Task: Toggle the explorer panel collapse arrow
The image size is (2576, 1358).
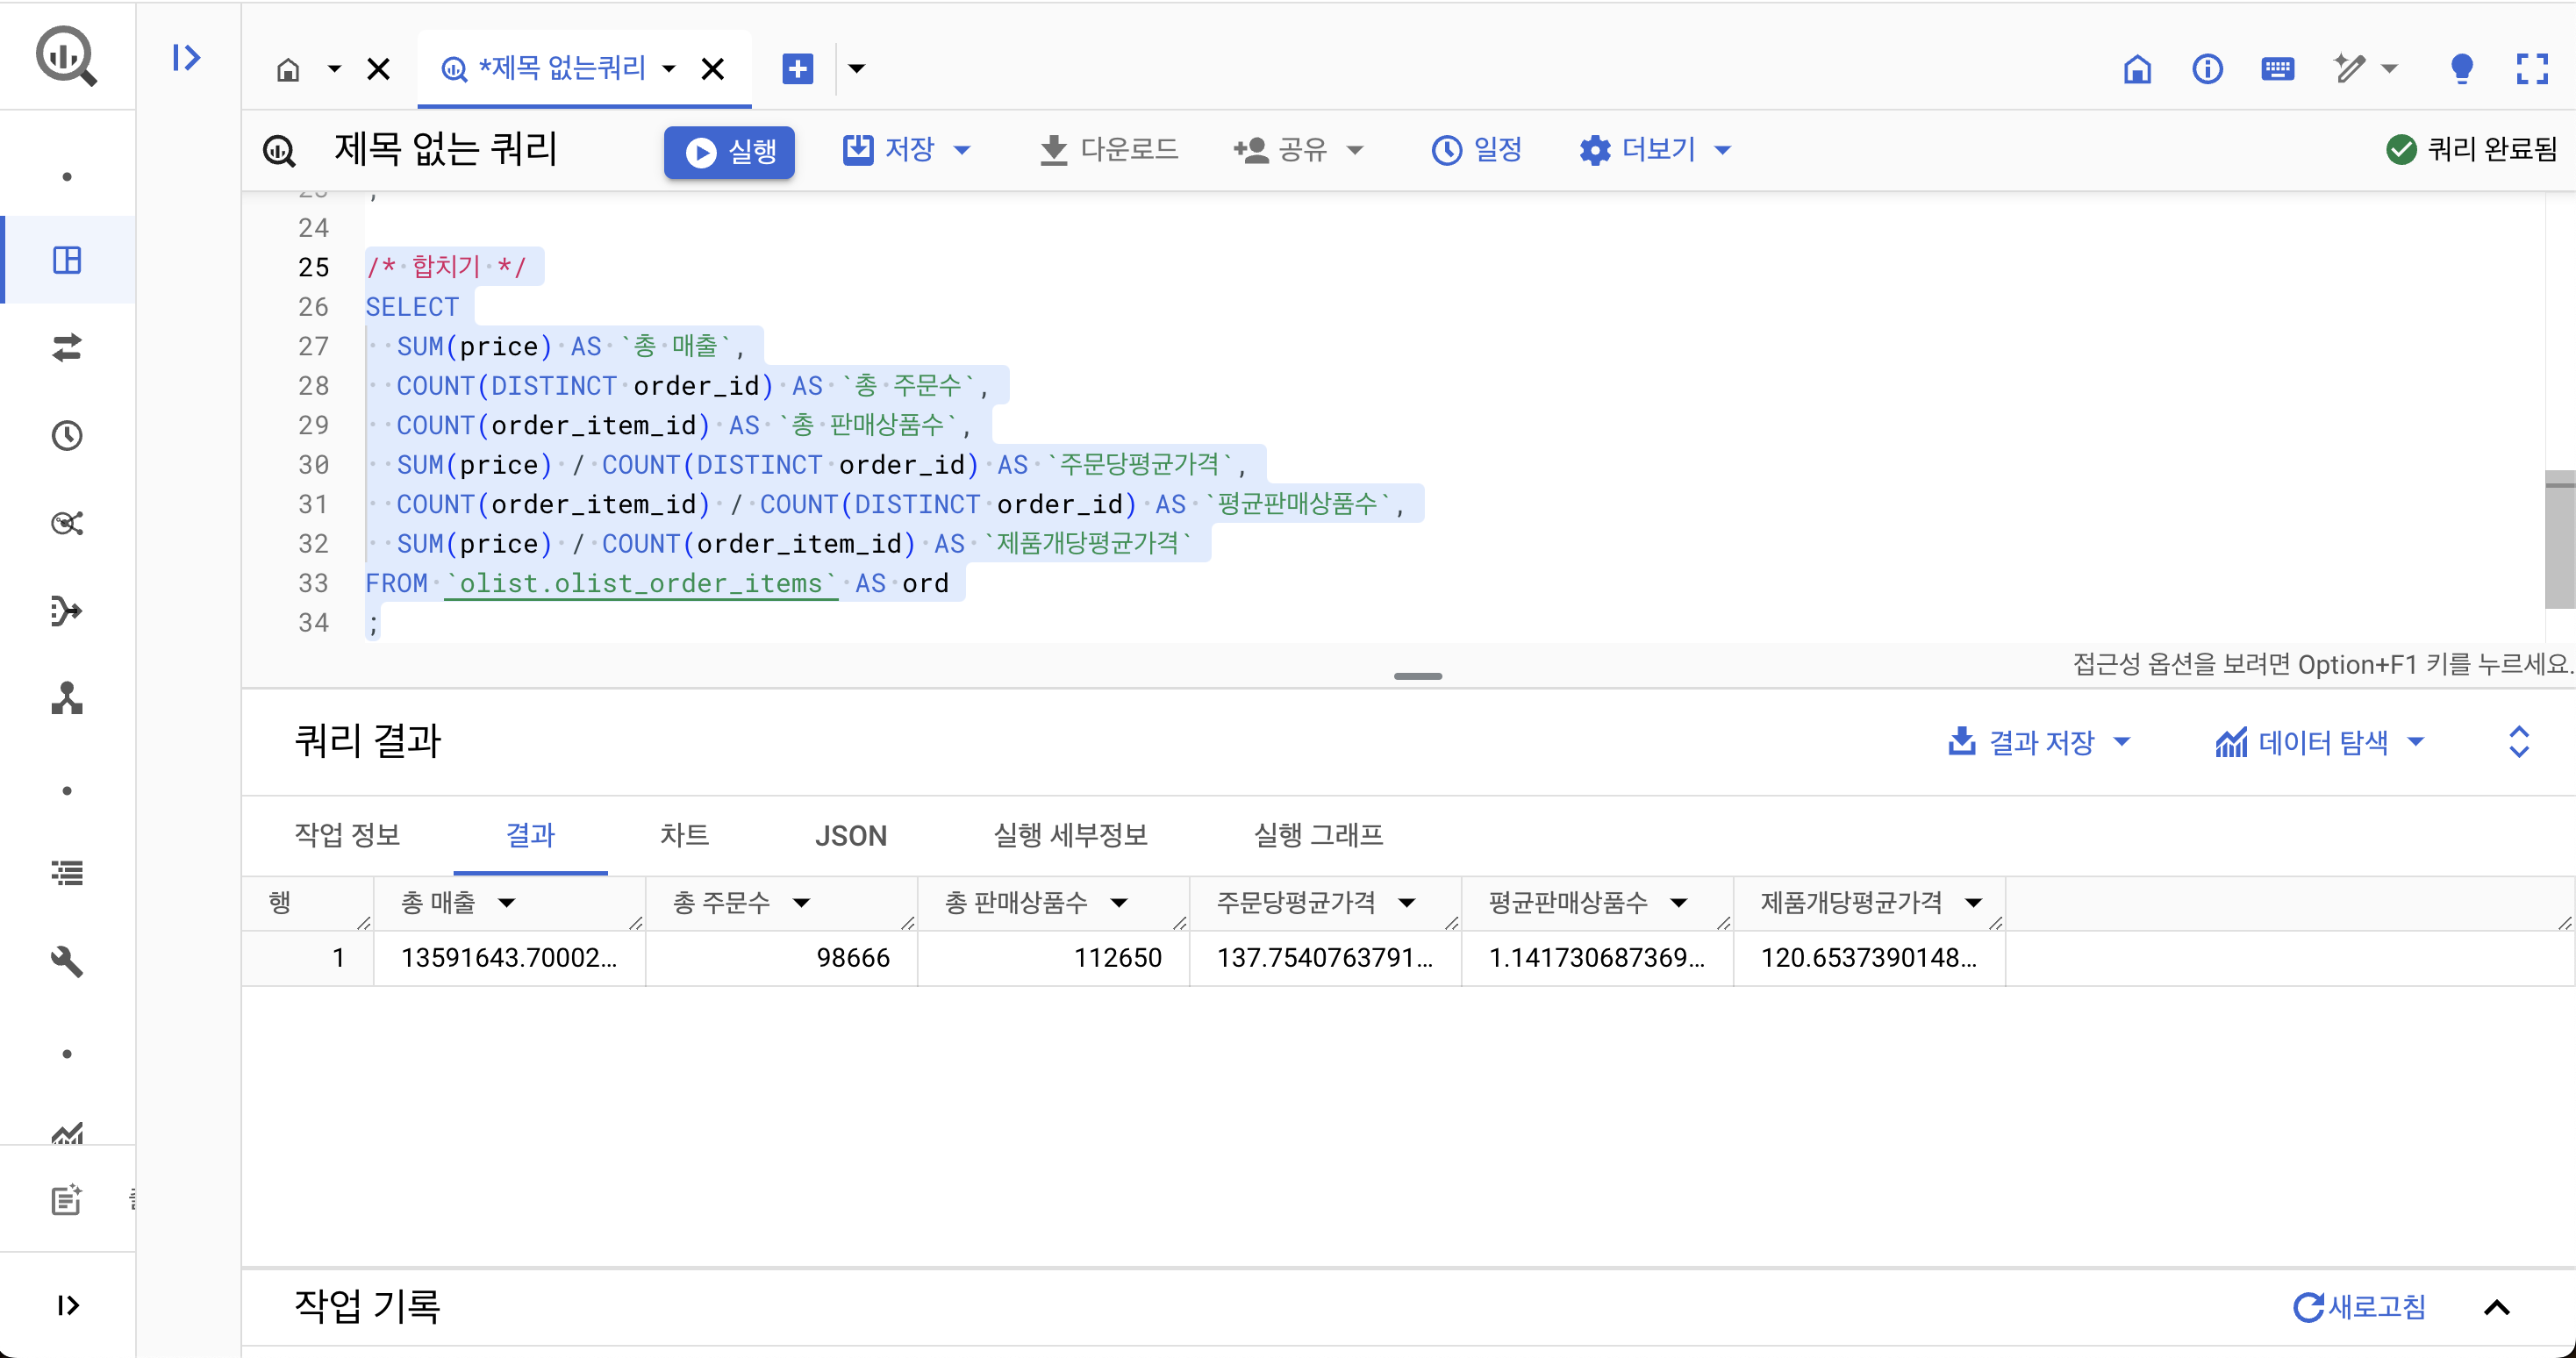Action: pos(186,58)
